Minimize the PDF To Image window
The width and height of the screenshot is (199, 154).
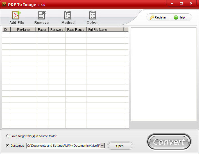[172, 3]
